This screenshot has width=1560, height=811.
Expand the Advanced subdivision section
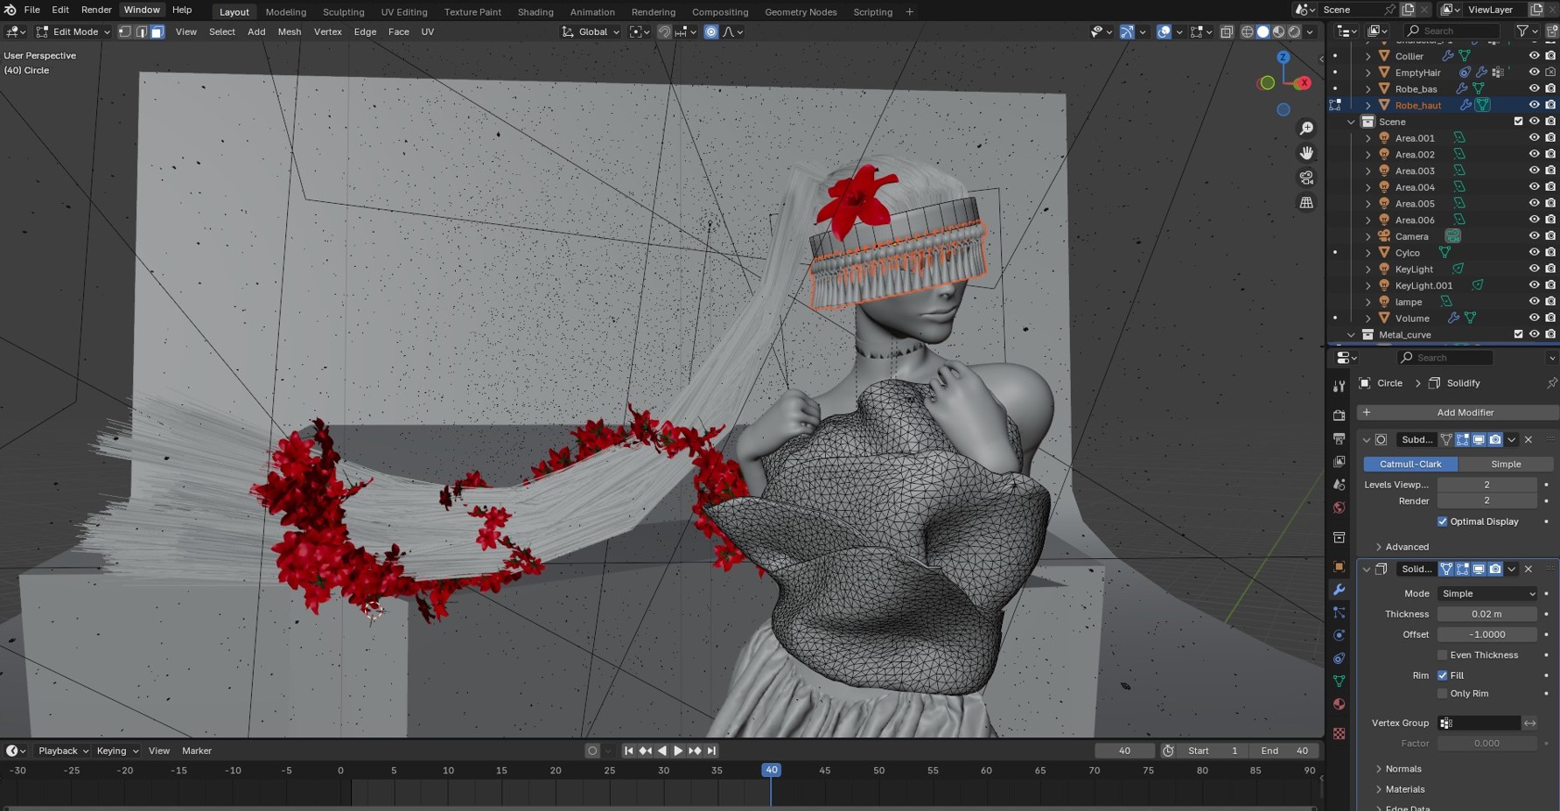[1407, 547]
